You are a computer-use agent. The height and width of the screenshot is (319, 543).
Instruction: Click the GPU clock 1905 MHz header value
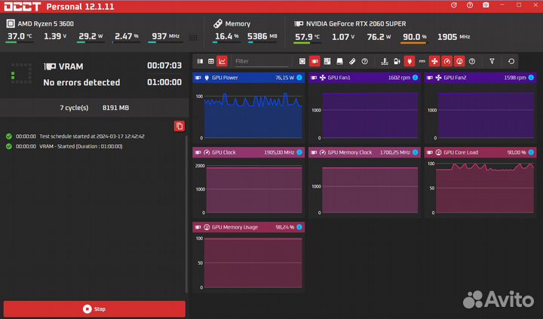[x=454, y=37]
